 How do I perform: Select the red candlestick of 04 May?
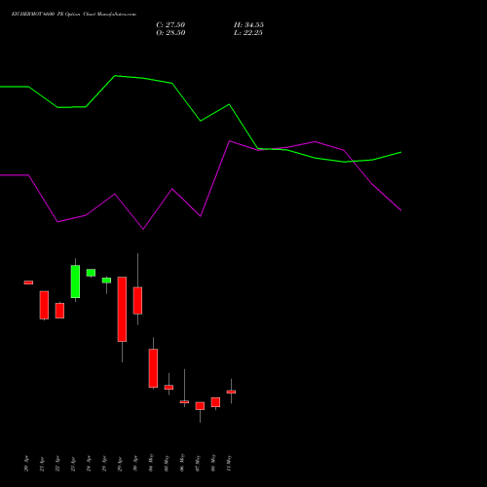coord(153,368)
